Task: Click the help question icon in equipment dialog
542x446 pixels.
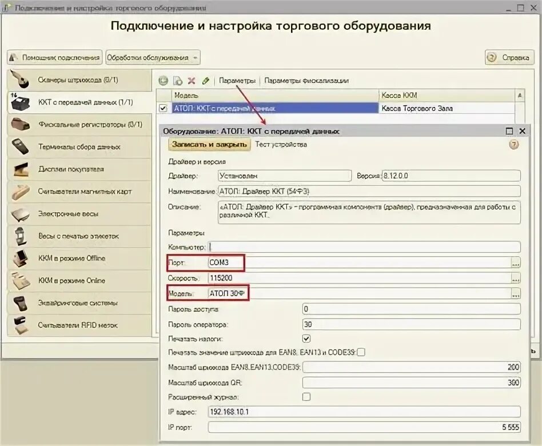Action: (x=514, y=145)
